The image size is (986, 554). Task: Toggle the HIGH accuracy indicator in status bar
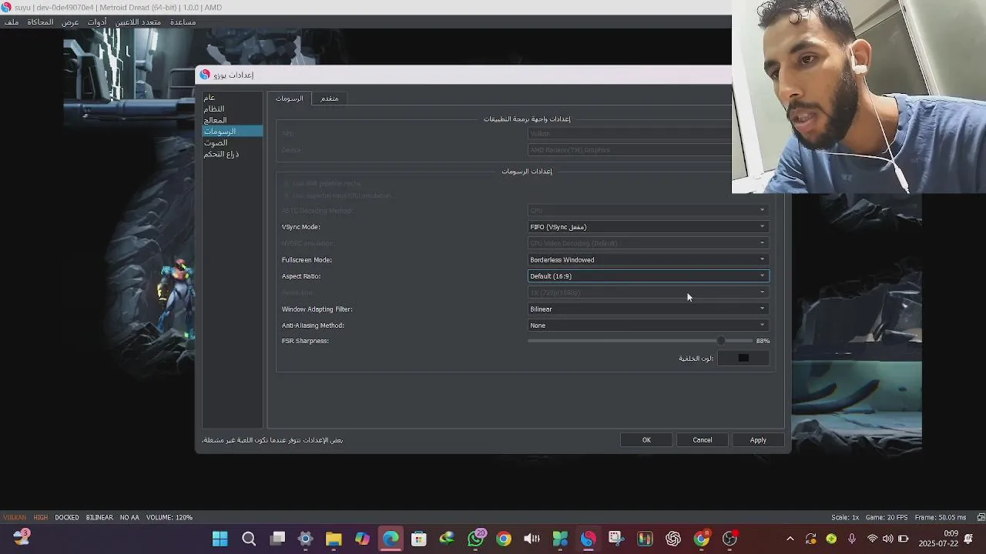tap(41, 517)
